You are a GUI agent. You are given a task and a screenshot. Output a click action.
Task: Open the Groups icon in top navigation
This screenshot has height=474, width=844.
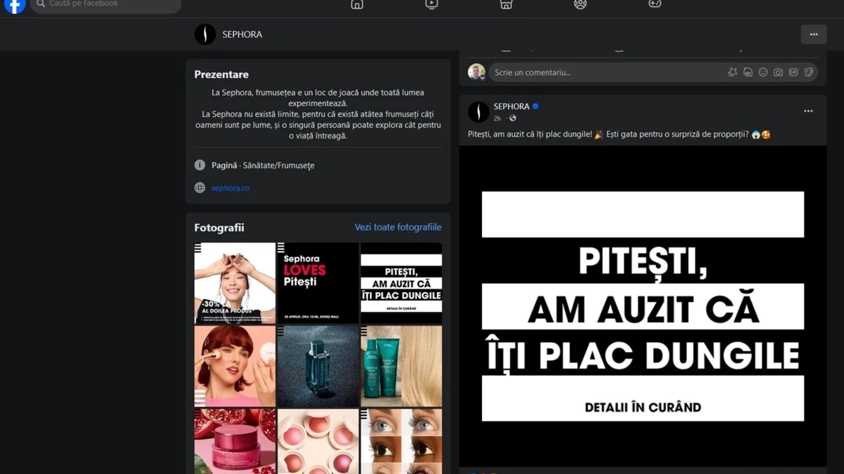(580, 4)
